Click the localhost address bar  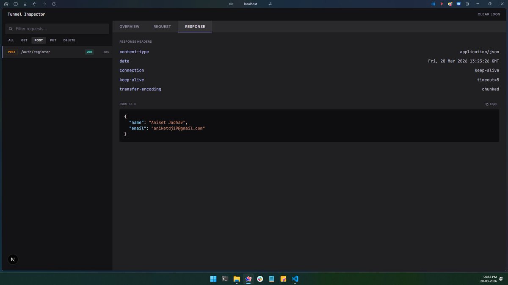click(x=251, y=4)
